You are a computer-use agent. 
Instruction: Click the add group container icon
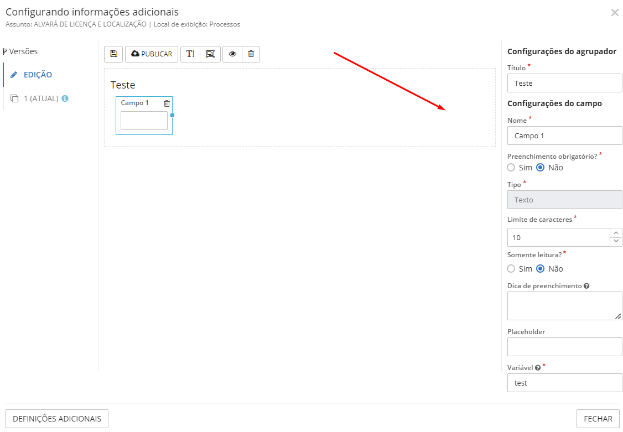pyautogui.click(x=210, y=54)
